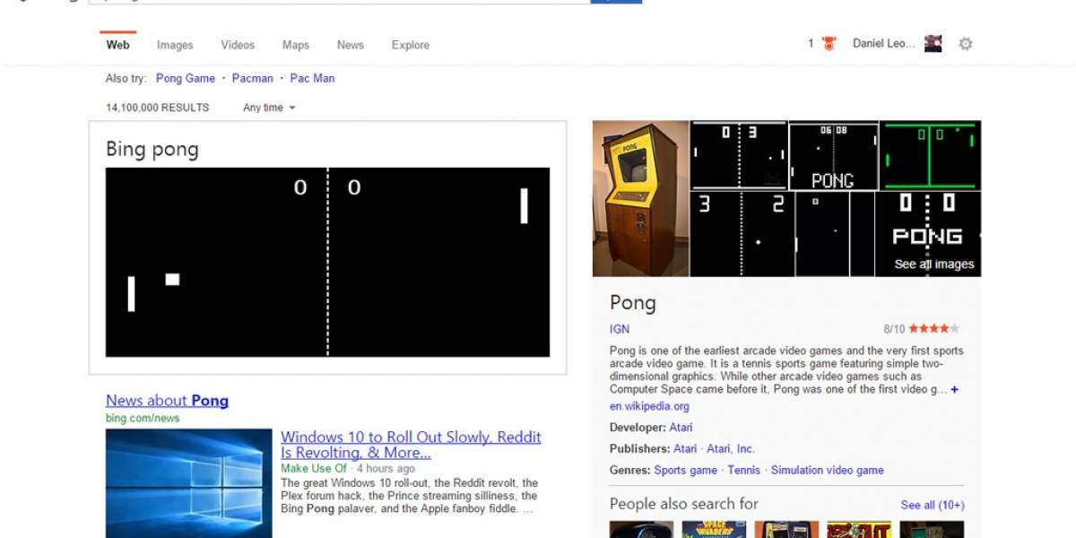Click the 14,100,000 RESULTS text
The image size is (1076, 538).
pyautogui.click(x=157, y=108)
